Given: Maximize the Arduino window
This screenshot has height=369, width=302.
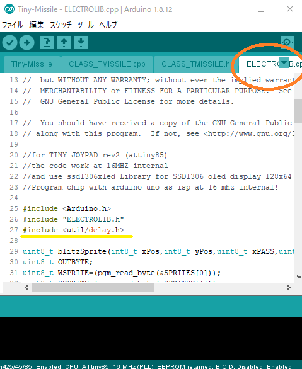Looking at the screenshot, I should tap(261, 9).
